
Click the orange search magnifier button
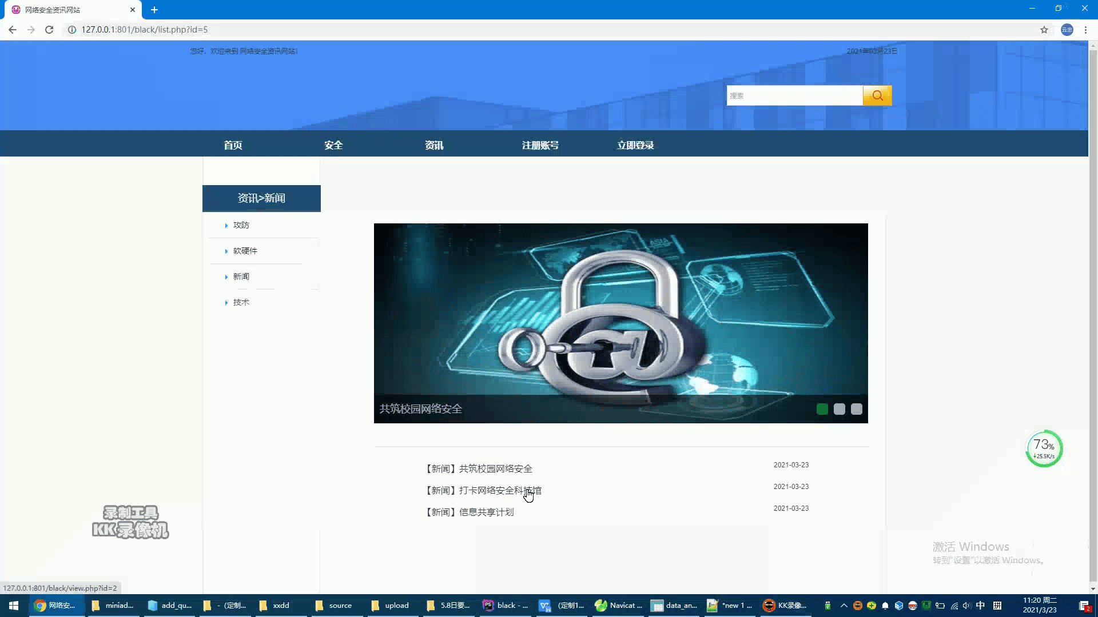tap(877, 95)
